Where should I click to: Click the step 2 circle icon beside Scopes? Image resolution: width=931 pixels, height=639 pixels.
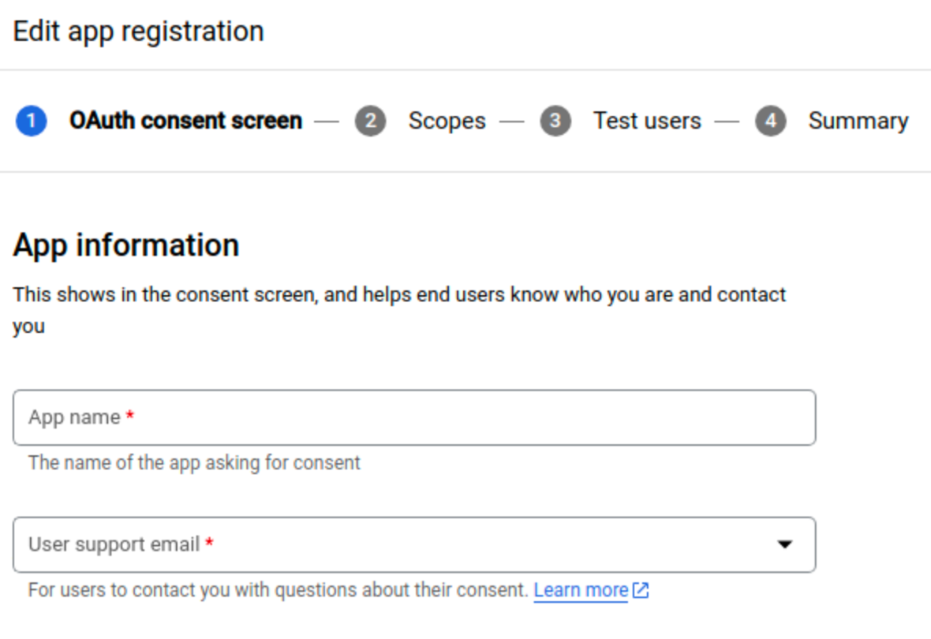pyautogui.click(x=370, y=121)
